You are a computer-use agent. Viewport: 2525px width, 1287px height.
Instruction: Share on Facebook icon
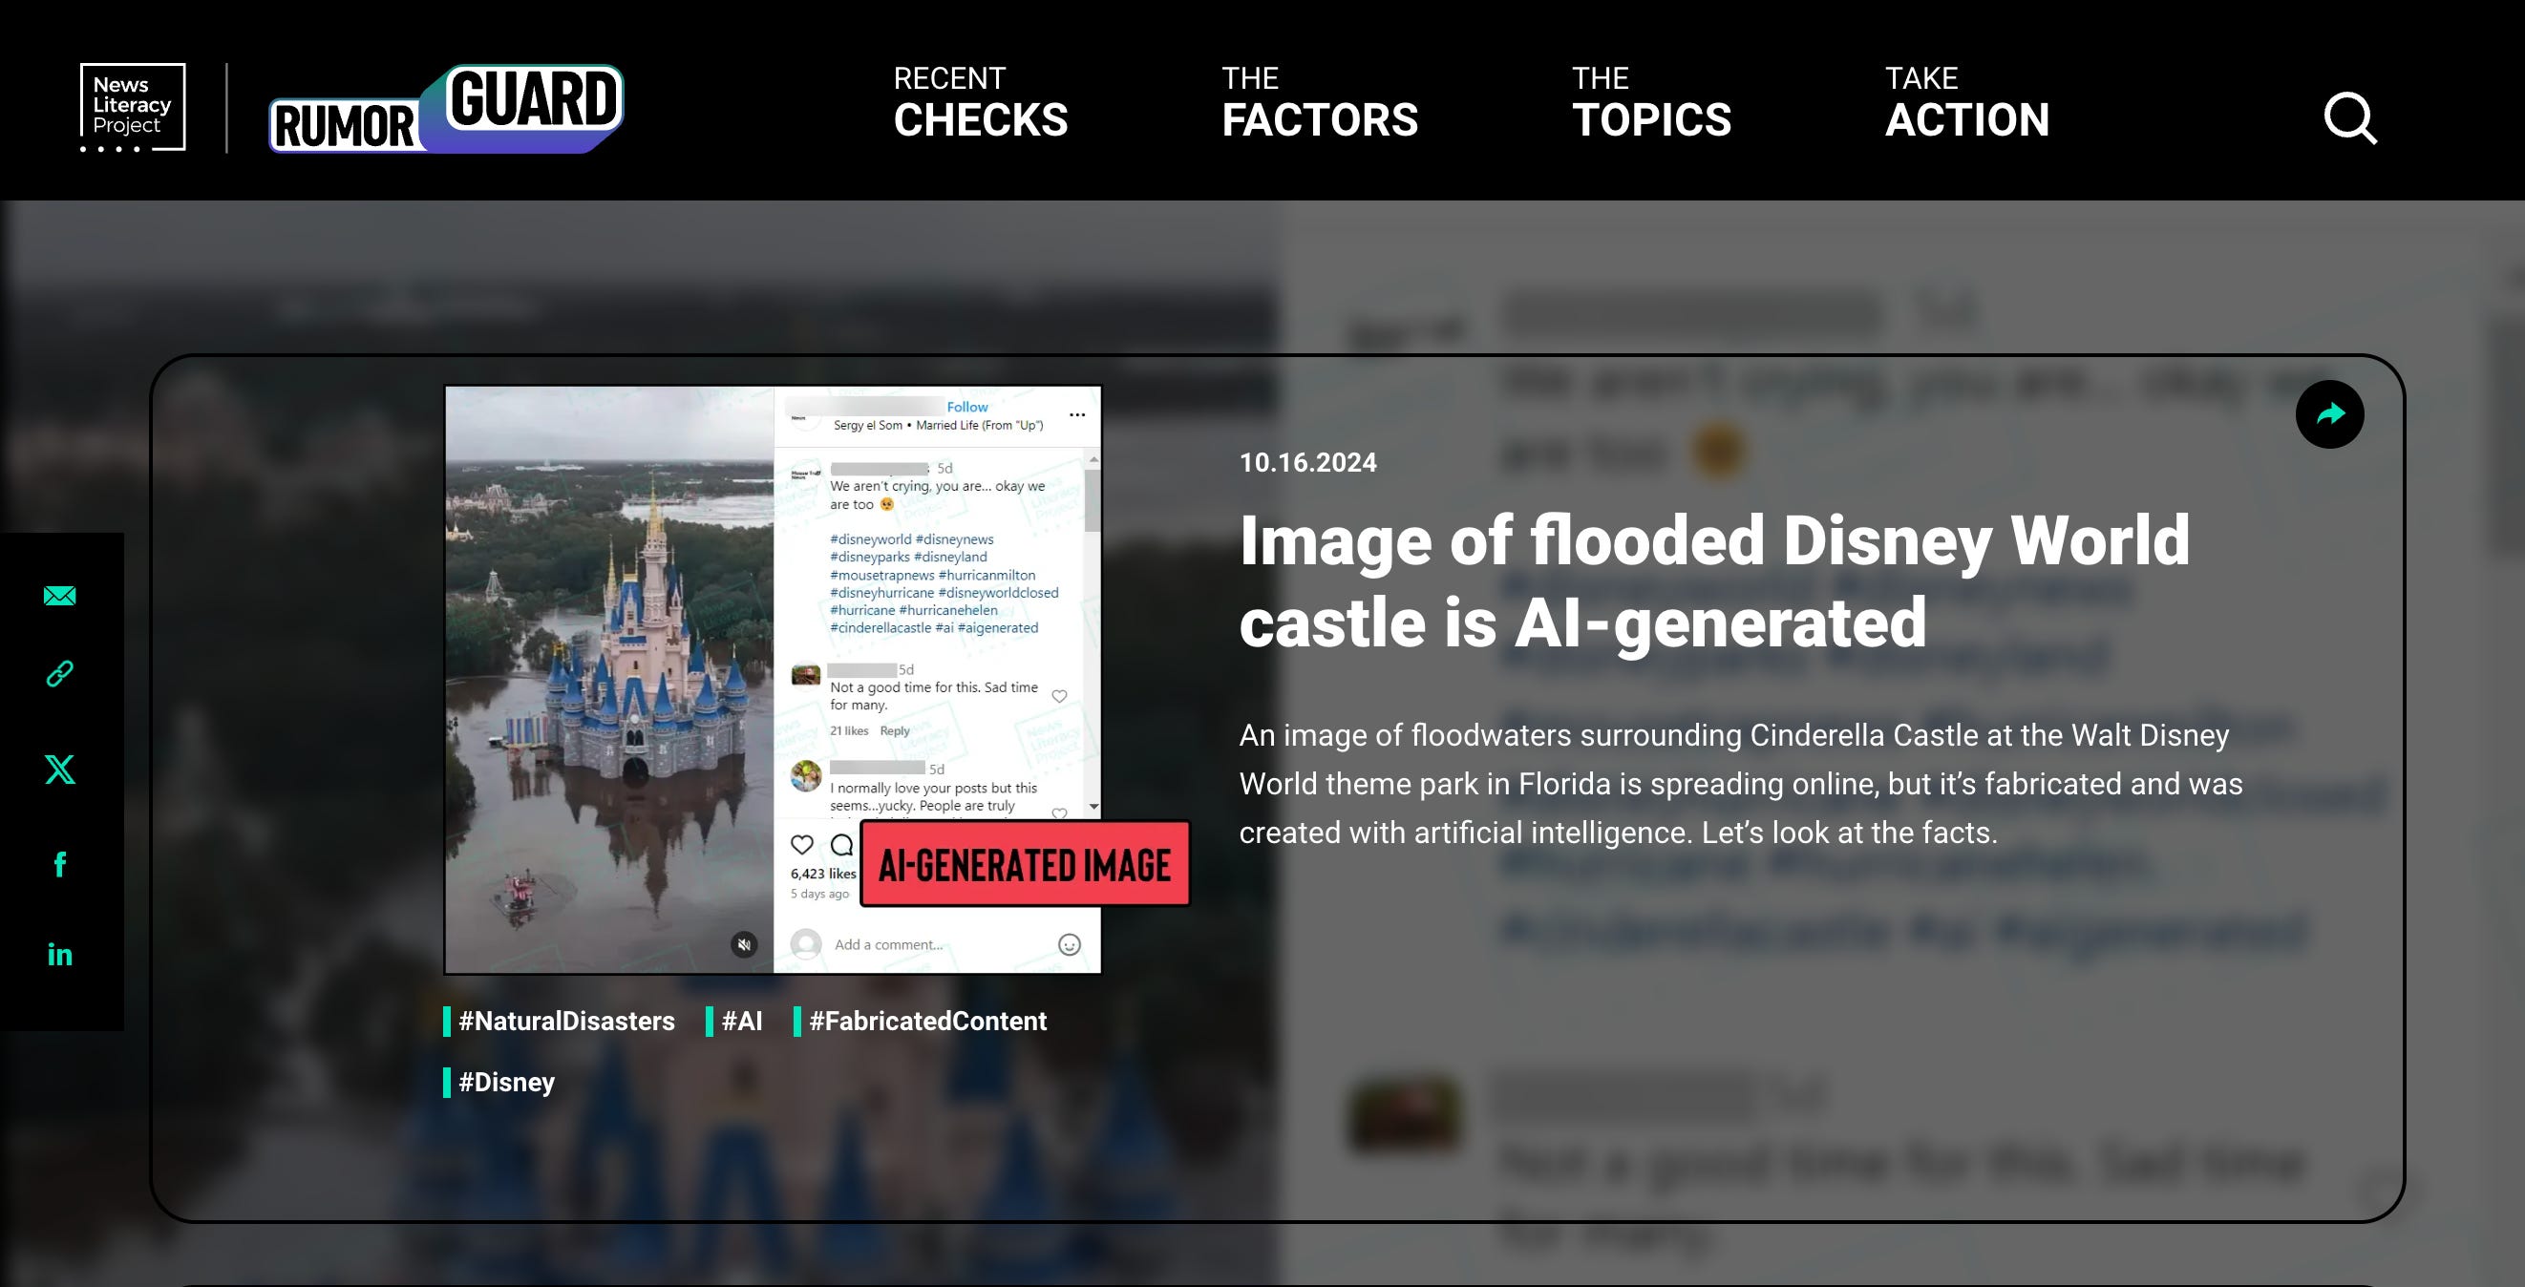click(60, 863)
